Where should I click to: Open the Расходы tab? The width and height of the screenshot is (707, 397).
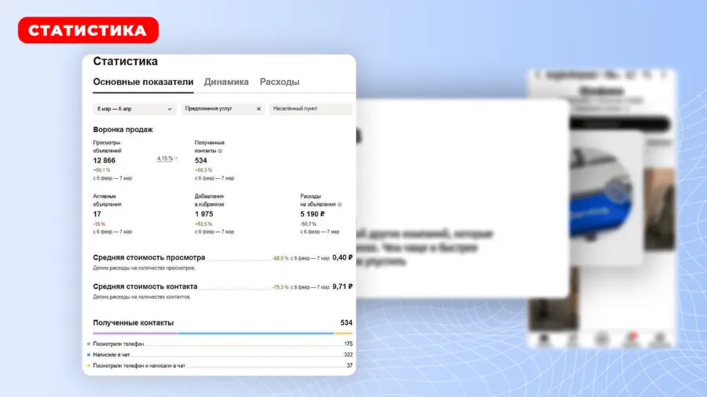point(280,82)
